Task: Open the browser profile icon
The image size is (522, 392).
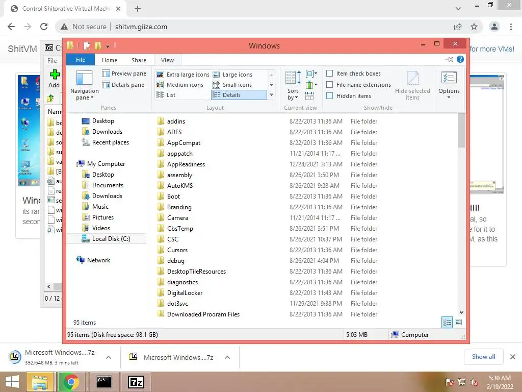Action: pyautogui.click(x=494, y=27)
